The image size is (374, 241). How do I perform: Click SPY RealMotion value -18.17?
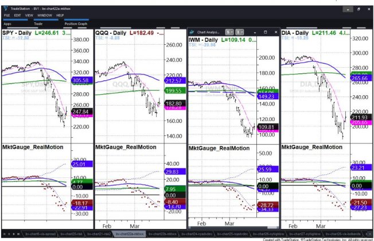[x=82, y=203]
